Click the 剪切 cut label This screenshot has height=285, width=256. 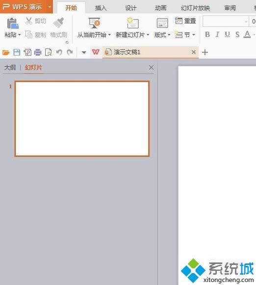(40, 21)
